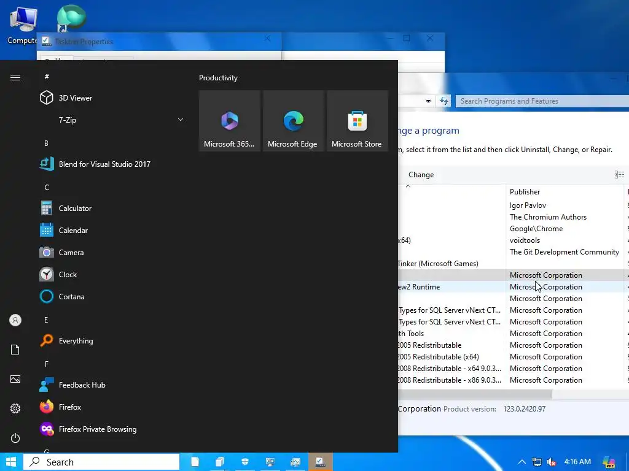629x471 pixels.
Task: Open Pictures from the Start sidebar
Action: click(x=15, y=379)
